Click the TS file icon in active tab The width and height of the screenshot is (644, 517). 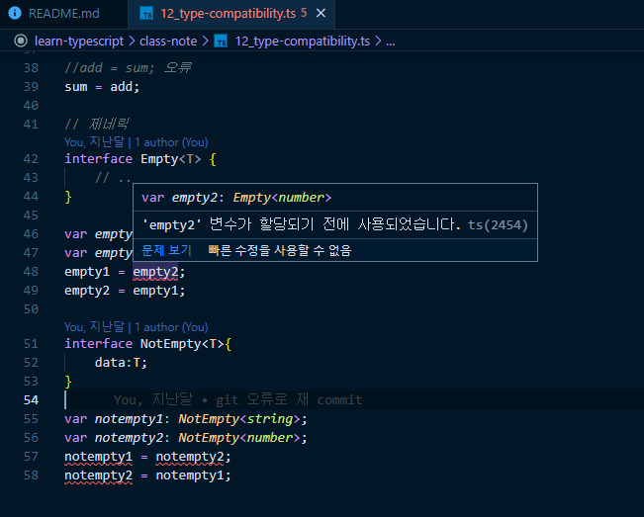click(146, 15)
